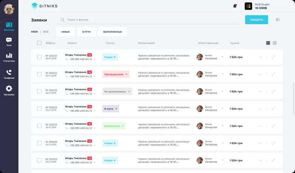Expand details chevron in the В пути row
This screenshot has height=173, width=295.
(x=261, y=109)
